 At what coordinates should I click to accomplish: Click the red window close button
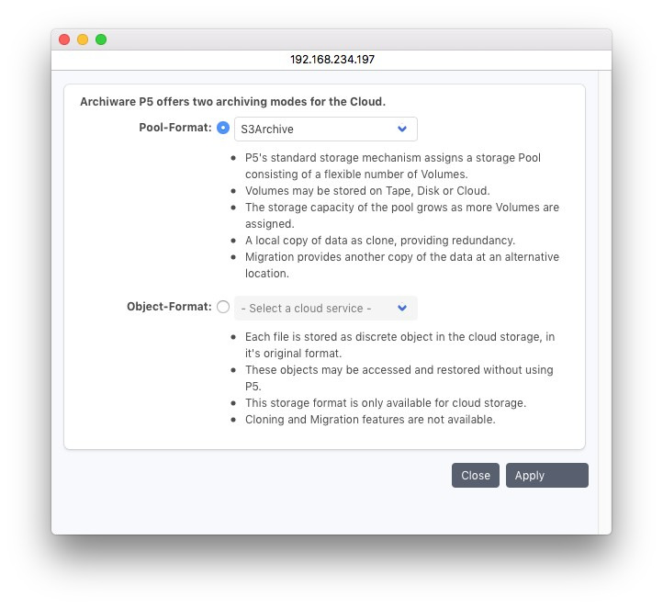[x=64, y=39]
